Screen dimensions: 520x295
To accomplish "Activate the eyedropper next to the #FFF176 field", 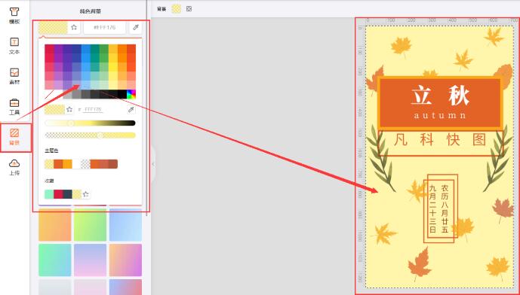I will click(x=136, y=27).
